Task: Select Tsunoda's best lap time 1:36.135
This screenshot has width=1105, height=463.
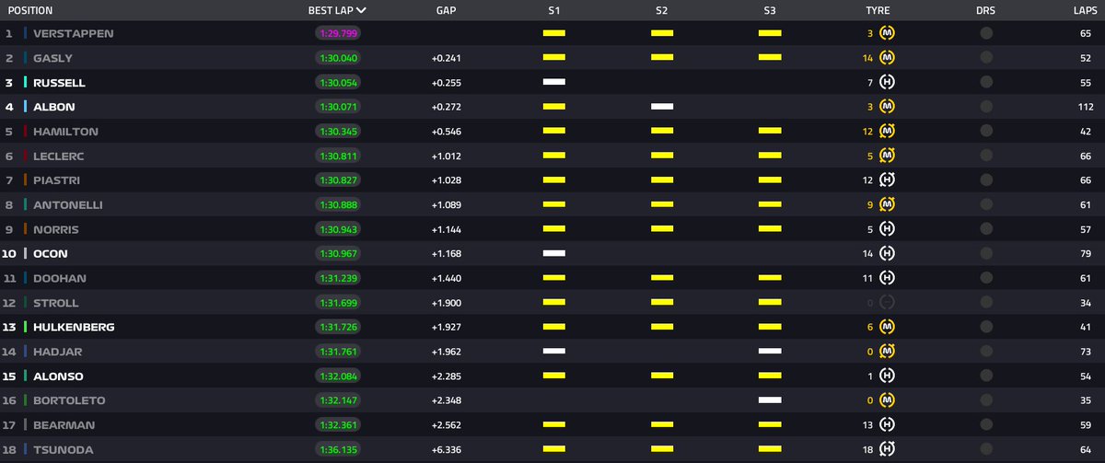Action: coord(338,449)
